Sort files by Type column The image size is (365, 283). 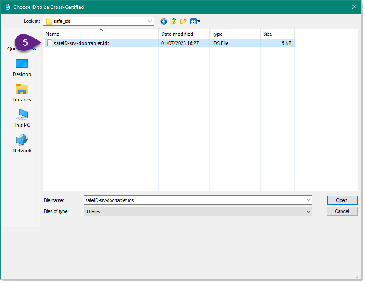click(235, 34)
